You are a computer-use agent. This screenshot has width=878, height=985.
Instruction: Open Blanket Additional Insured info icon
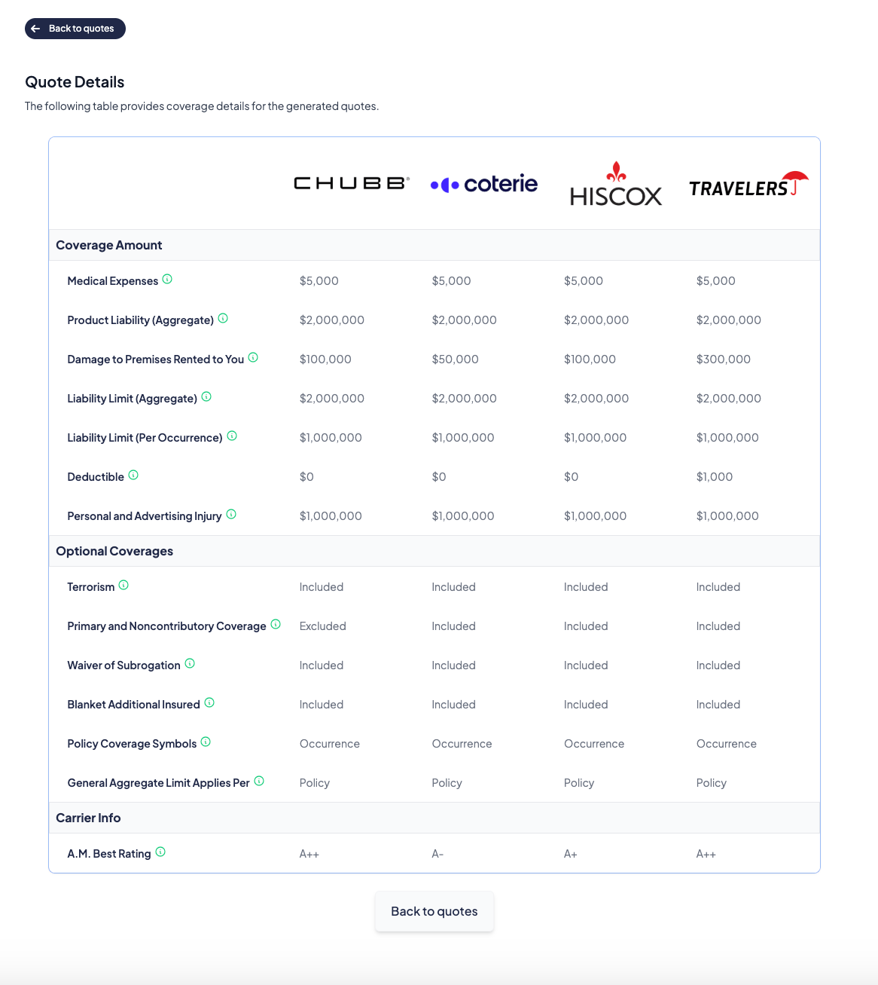(x=209, y=703)
